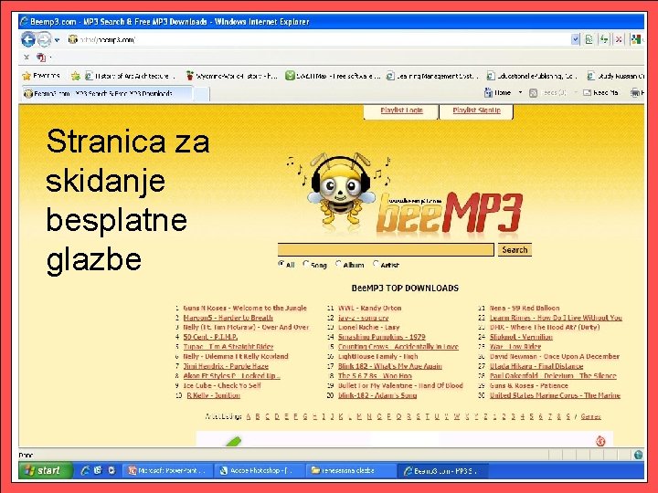Open the Playlist SignUp tab

(476, 110)
